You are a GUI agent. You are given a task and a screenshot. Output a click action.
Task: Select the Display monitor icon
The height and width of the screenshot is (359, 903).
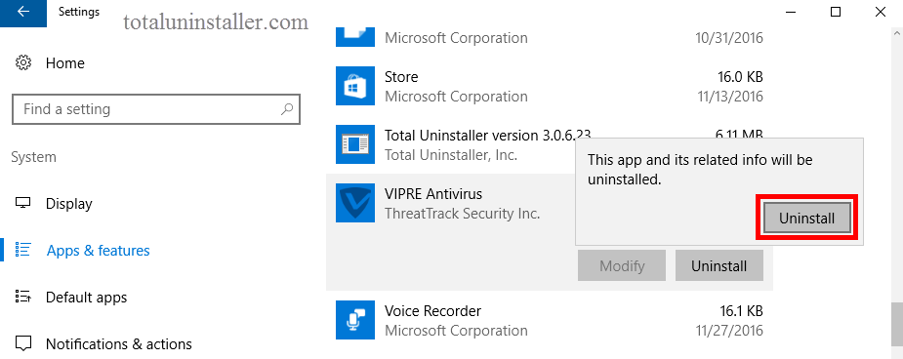tap(23, 204)
